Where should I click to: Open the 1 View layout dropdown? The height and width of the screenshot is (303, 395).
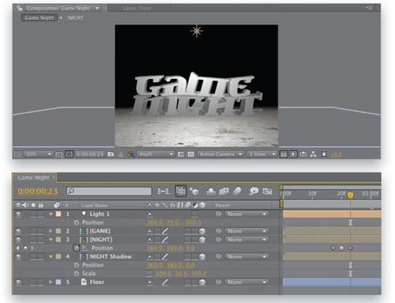point(262,154)
